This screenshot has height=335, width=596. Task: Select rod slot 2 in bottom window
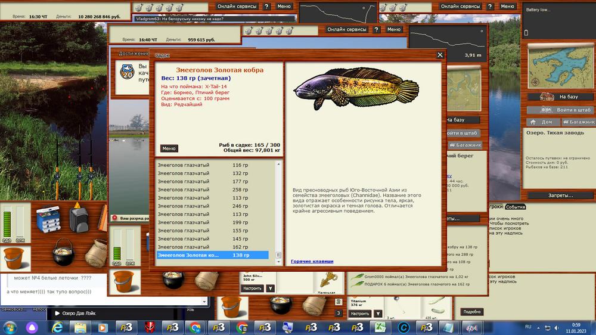tap(339, 302)
